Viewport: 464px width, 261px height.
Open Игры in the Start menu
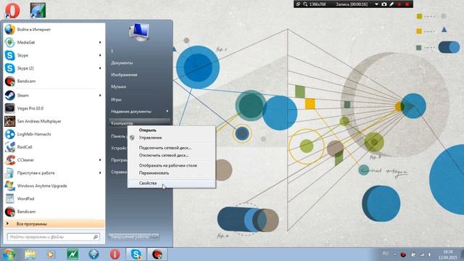(x=116, y=100)
